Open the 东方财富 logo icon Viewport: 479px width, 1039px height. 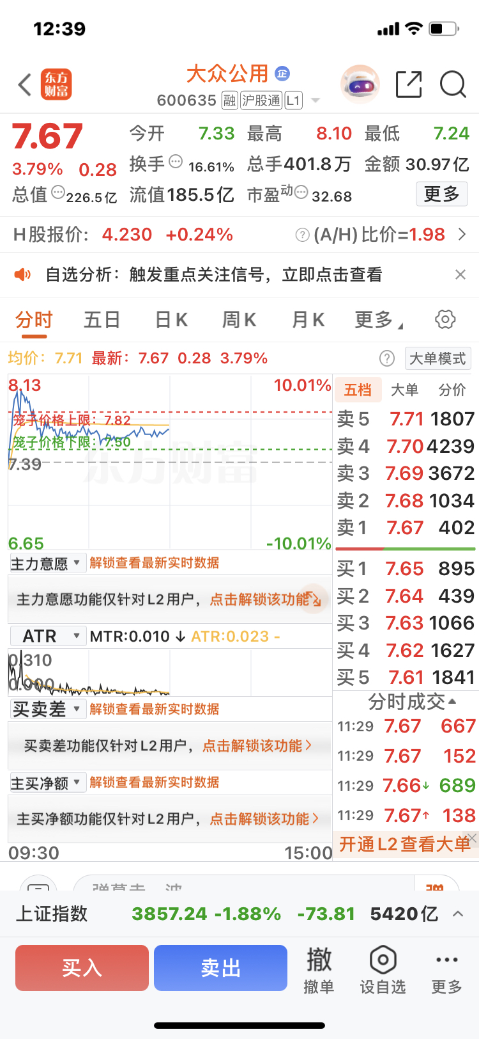56,84
